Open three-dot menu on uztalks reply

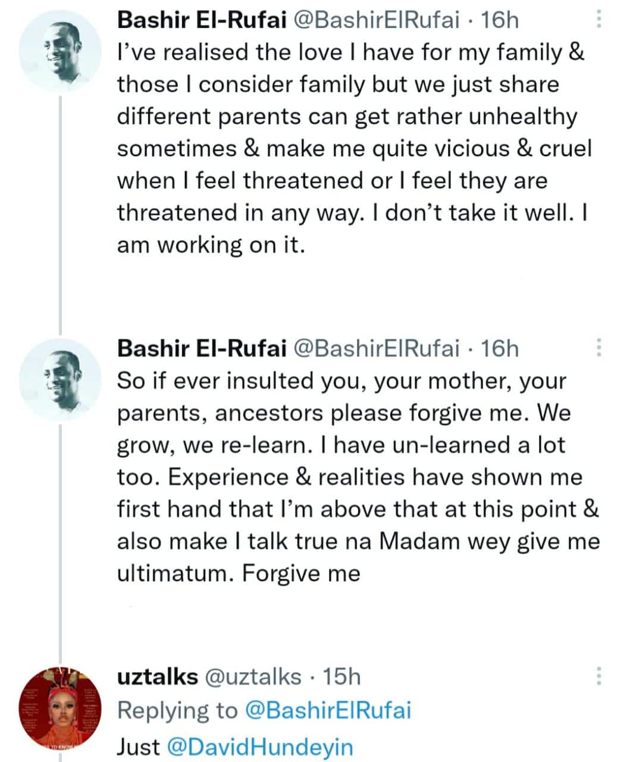coord(598,676)
